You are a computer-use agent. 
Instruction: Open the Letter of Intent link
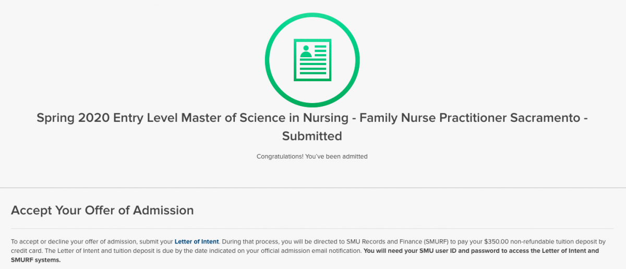[197, 241]
